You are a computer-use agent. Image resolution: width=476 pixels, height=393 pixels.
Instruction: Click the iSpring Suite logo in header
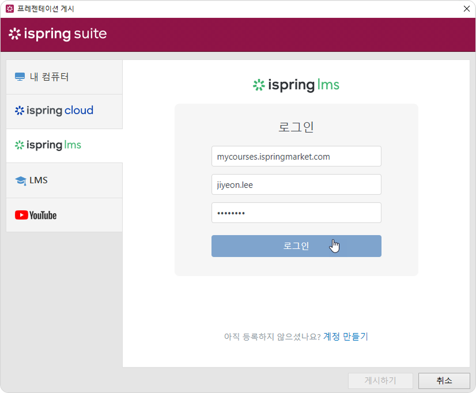58,34
